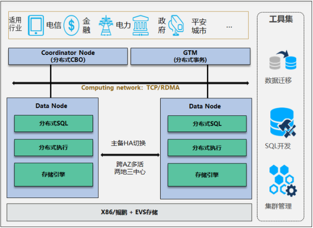Click the 两地三中心 text
The height and width of the screenshot is (228, 313).
pos(130,172)
